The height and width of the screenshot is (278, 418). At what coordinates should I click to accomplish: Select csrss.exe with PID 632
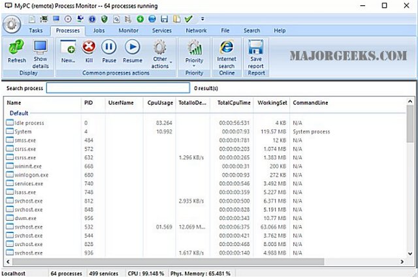(x=205, y=158)
